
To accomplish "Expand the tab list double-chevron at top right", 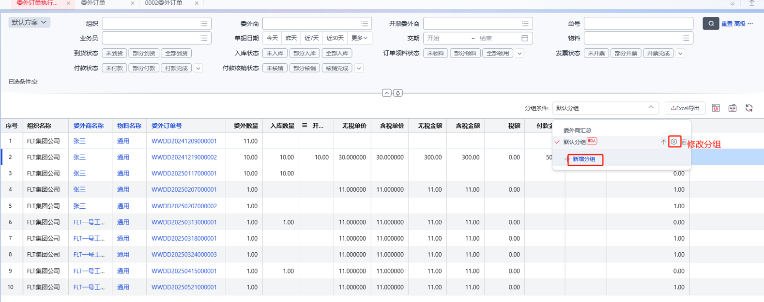I will [x=733, y=3].
